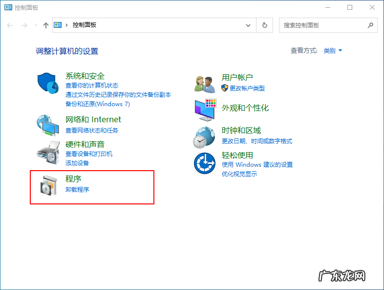The image size is (384, 290).
Task: Open 硬件和声音 category heading
Action: point(85,144)
